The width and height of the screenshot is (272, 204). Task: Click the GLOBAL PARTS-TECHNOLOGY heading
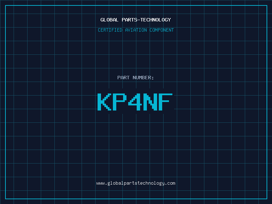(x=136, y=20)
